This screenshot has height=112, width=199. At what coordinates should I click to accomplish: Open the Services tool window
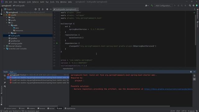(51, 109)
